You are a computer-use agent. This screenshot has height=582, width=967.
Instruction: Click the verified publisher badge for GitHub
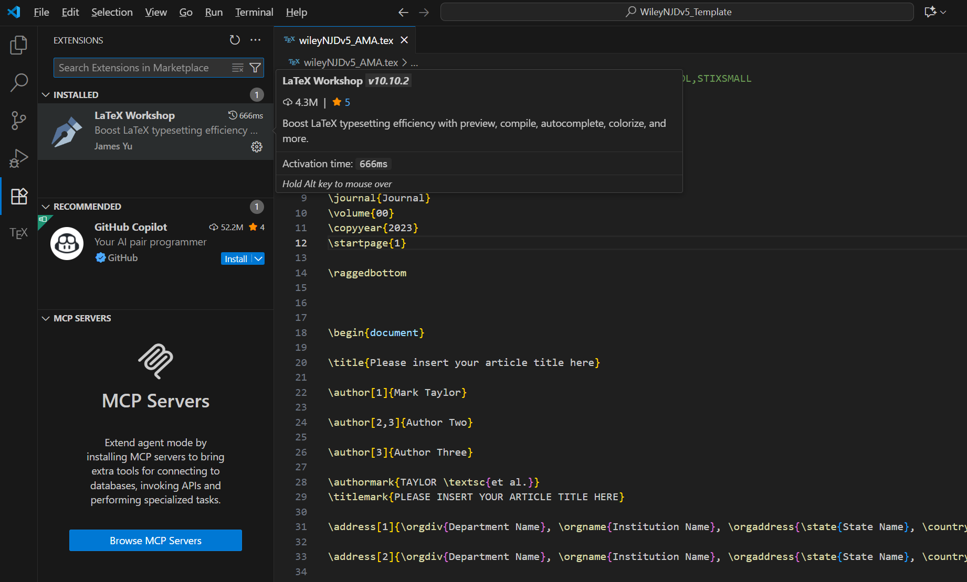[100, 257]
